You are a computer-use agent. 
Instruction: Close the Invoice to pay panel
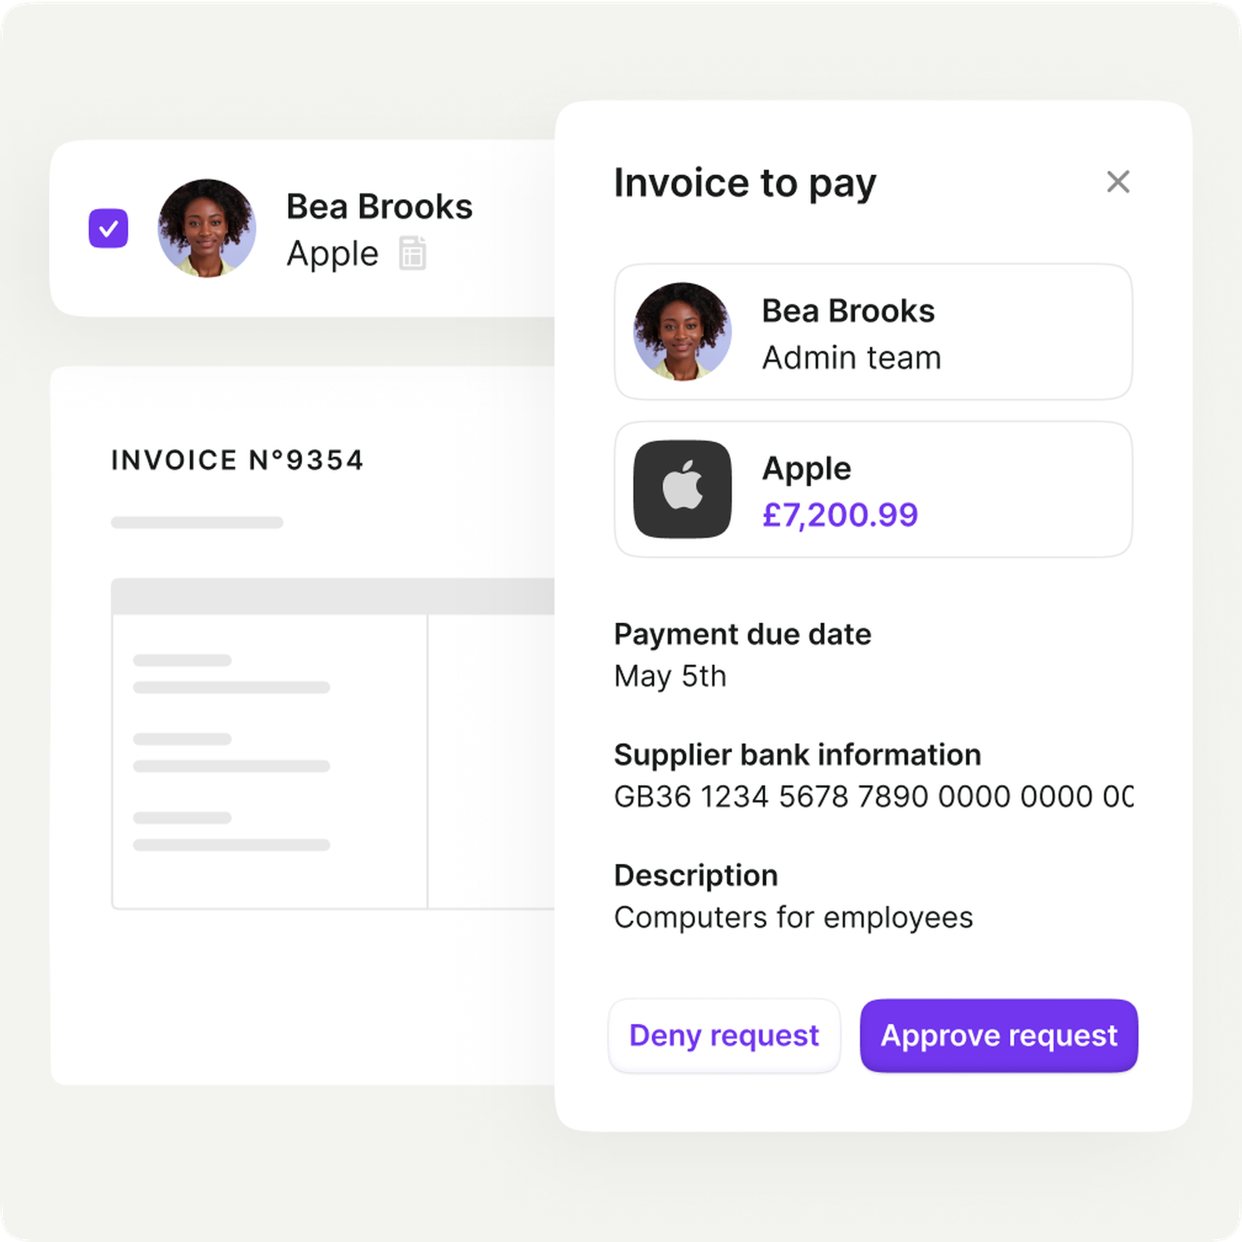coord(1118,182)
